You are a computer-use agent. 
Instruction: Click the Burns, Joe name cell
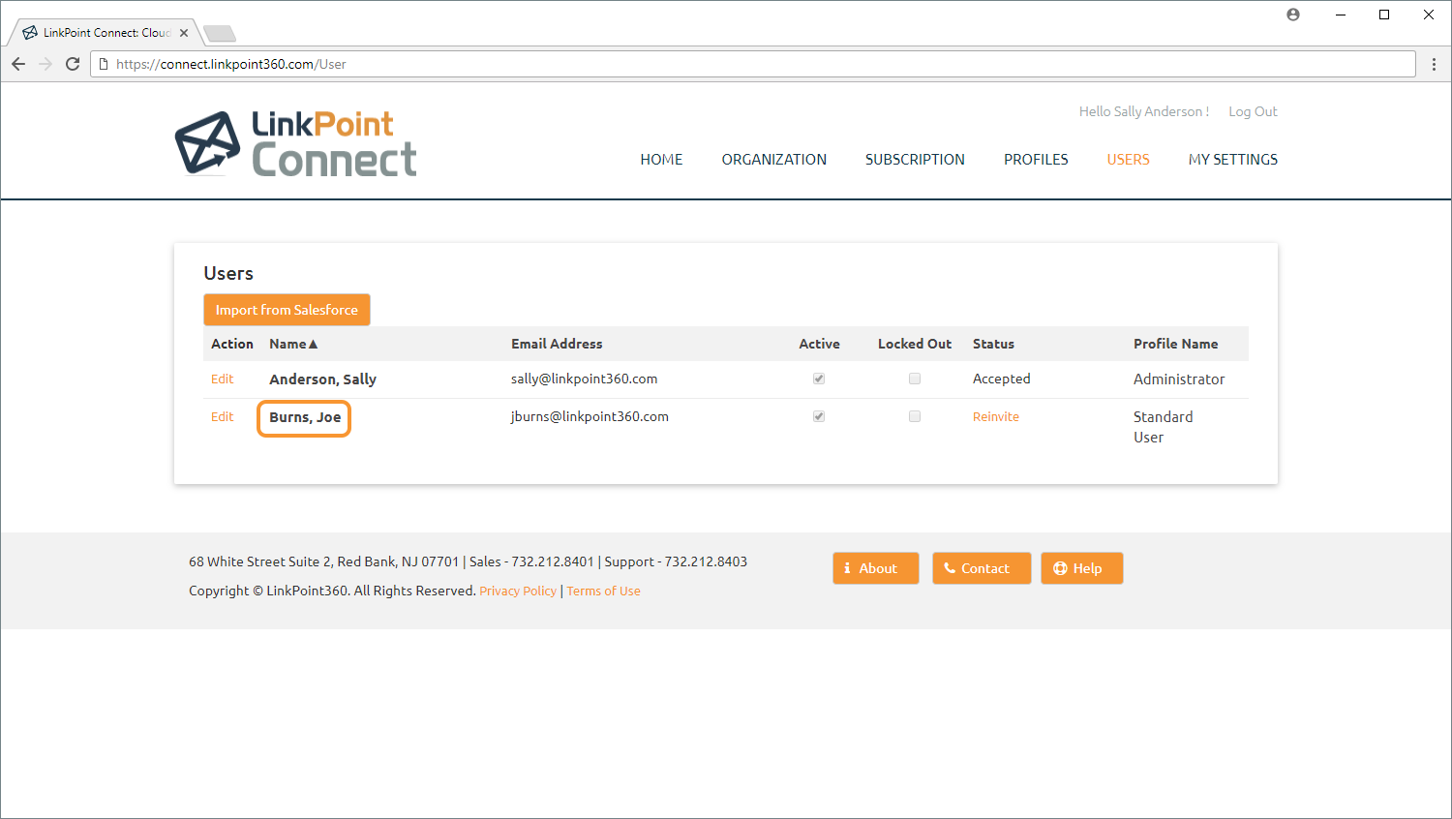click(305, 417)
